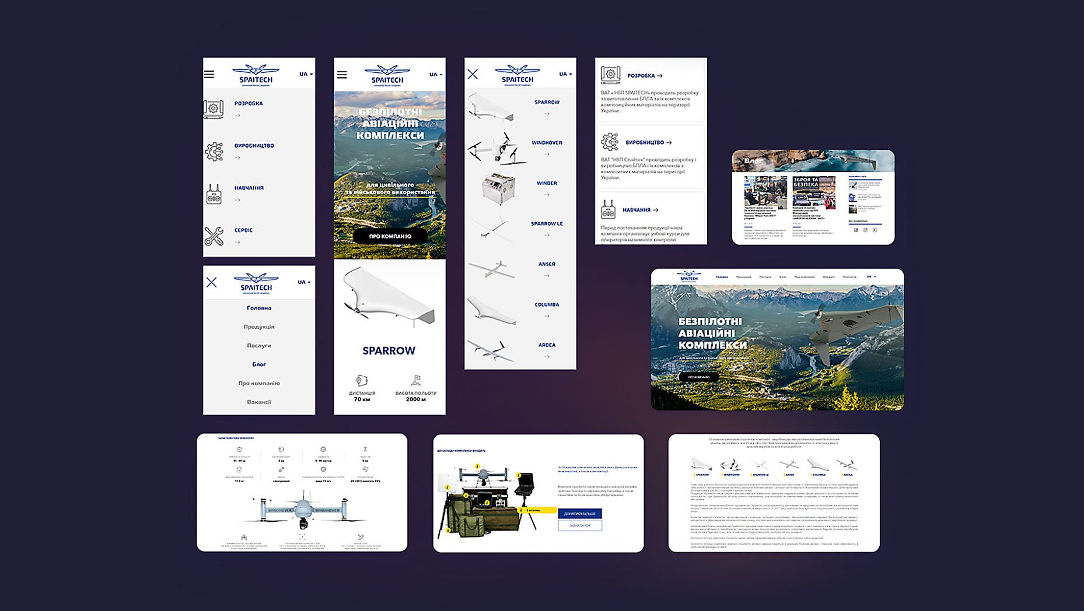Open UA language dropdown above the hero banner
The width and height of the screenshot is (1084, 611).
pos(436,75)
